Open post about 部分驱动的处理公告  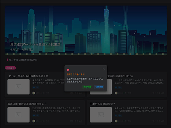click(x=120, y=76)
